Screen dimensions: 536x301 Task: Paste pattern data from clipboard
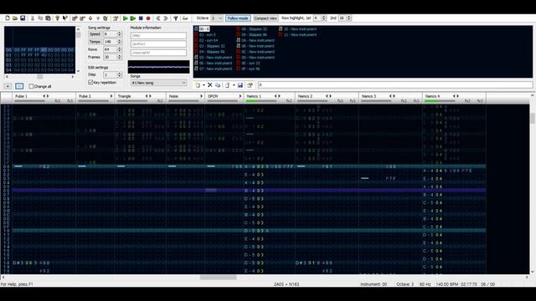49,18
